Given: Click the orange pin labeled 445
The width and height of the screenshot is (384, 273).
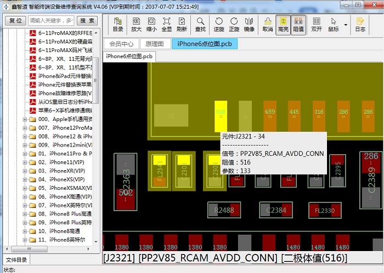Looking at the screenshot, I should pos(294,117).
